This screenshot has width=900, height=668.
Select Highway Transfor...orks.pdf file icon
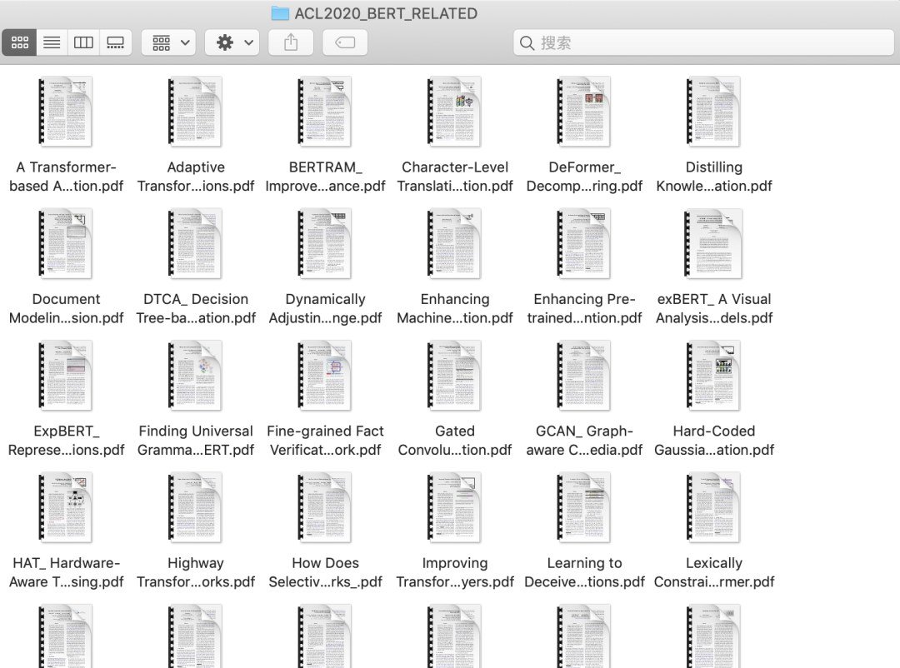(195, 507)
